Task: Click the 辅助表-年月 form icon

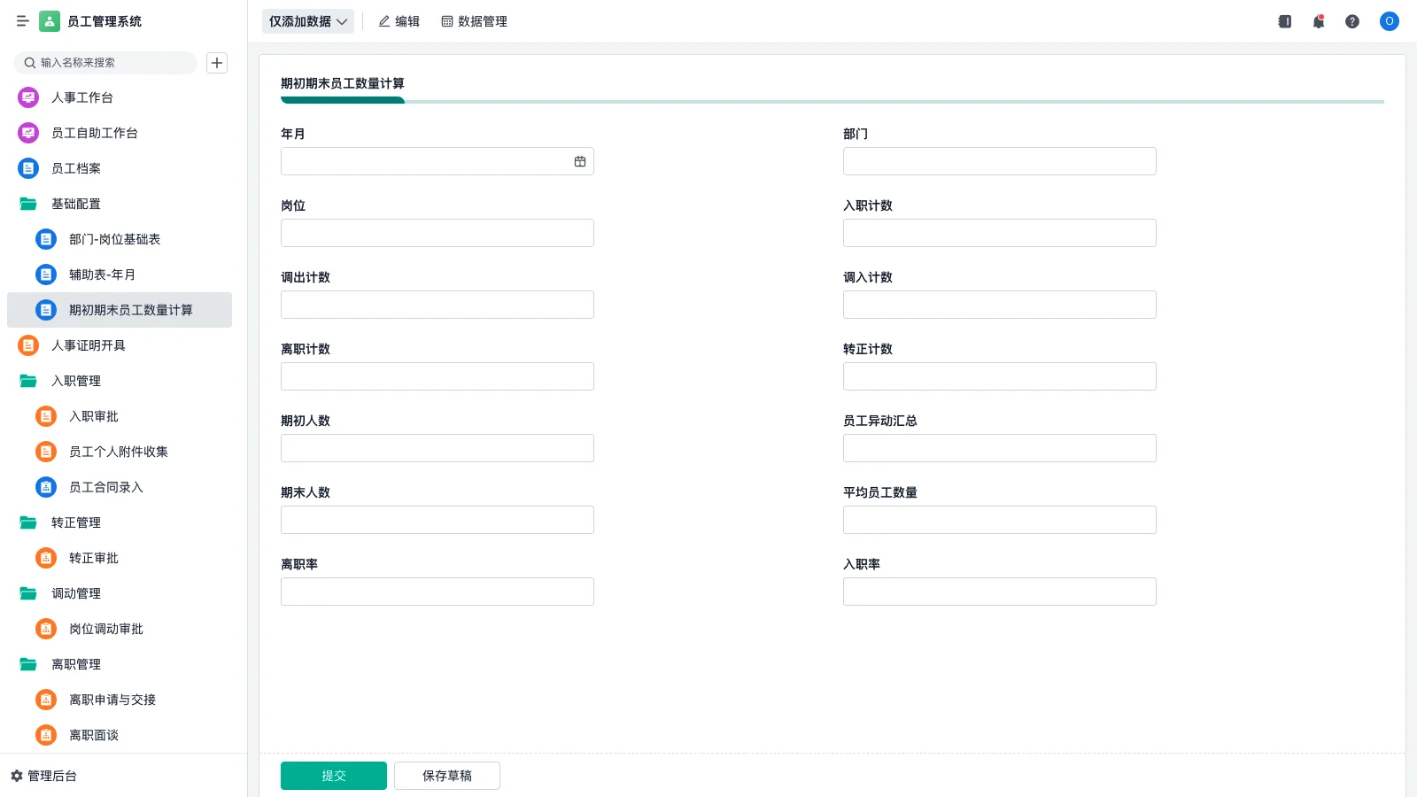Action: (46, 275)
